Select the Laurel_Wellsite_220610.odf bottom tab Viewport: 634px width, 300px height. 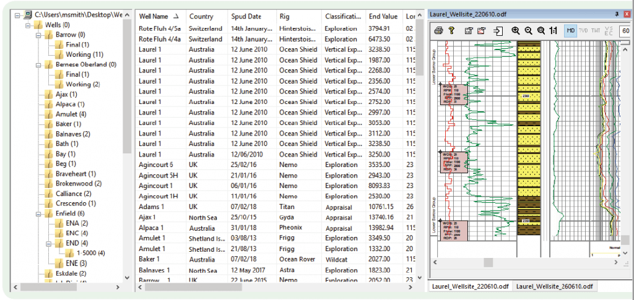(471, 286)
